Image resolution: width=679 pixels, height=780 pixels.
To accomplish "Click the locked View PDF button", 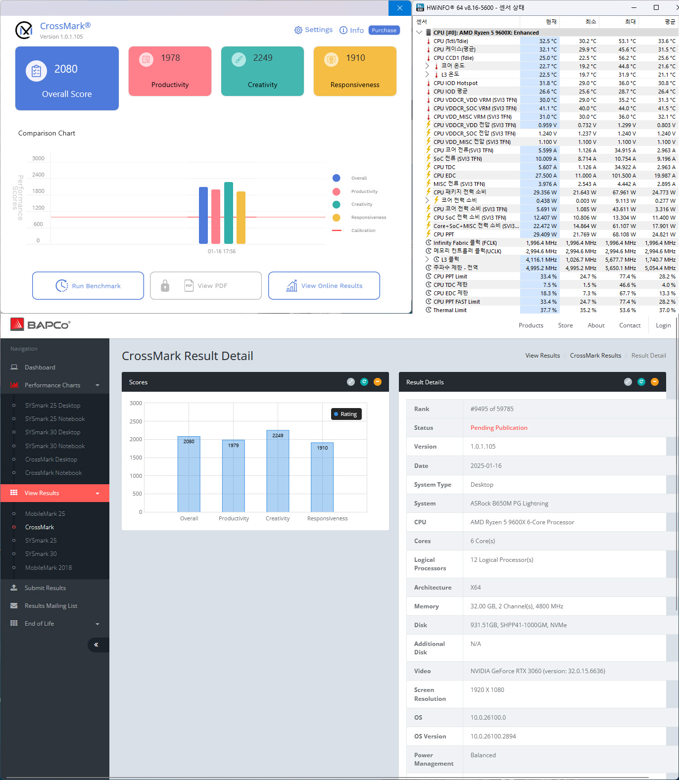I will [206, 285].
